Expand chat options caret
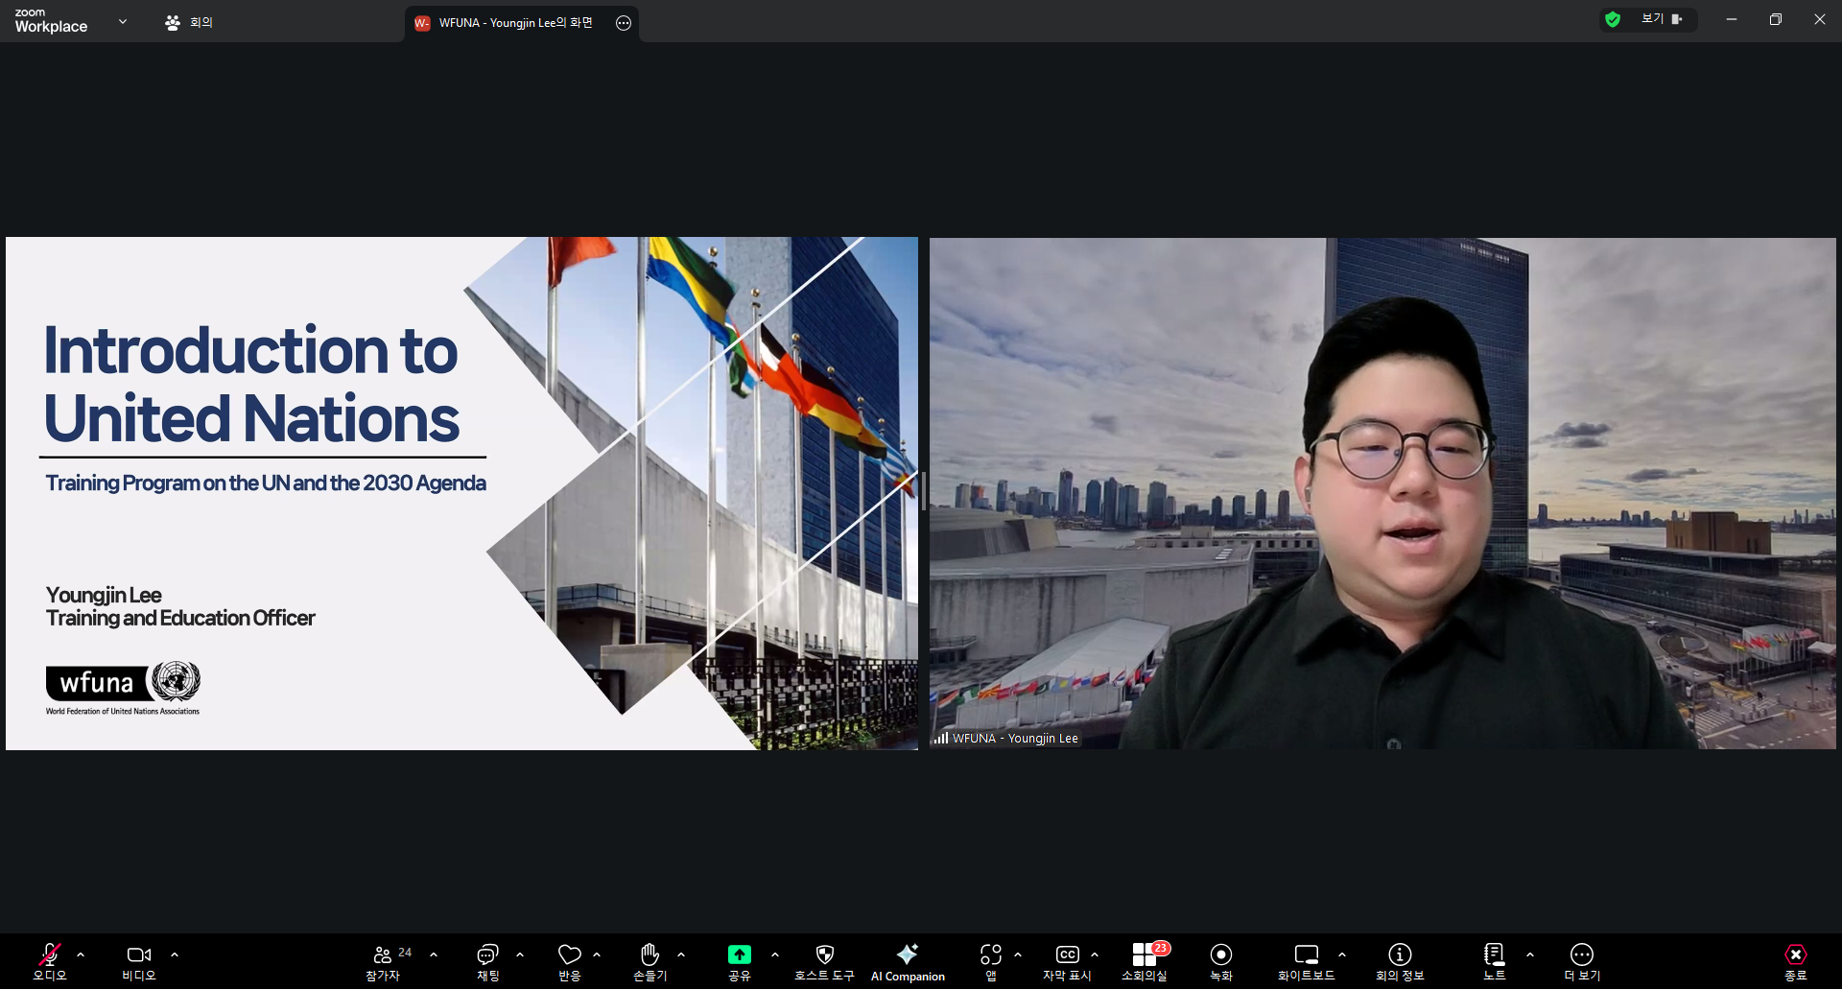This screenshot has width=1842, height=990. (520, 955)
